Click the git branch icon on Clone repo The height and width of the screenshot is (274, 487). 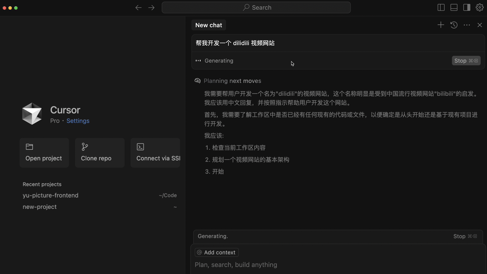(x=85, y=147)
